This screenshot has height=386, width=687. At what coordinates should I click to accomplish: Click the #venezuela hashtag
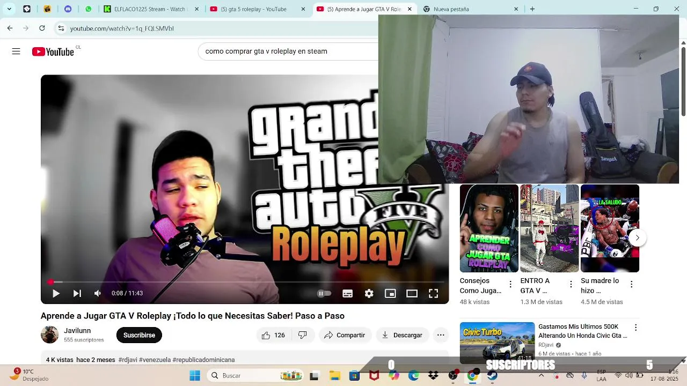[x=155, y=360]
